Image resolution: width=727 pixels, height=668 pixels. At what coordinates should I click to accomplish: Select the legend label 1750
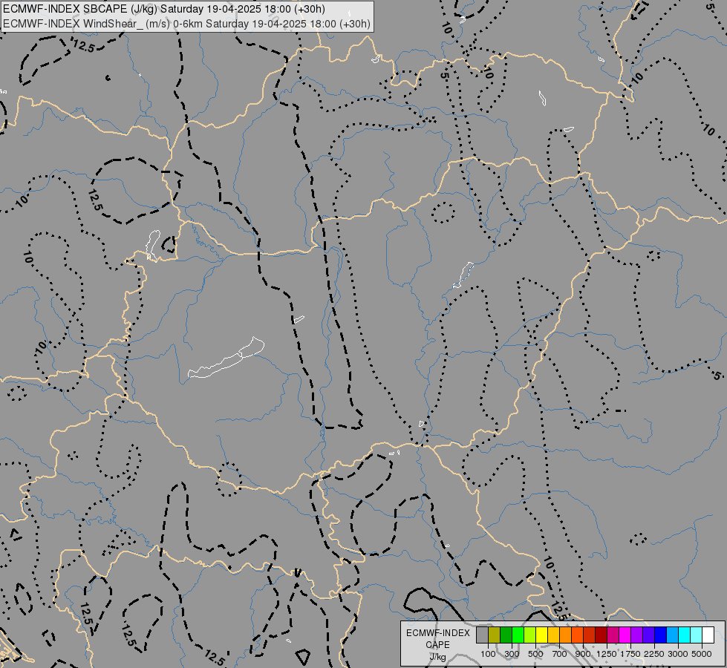(630, 654)
